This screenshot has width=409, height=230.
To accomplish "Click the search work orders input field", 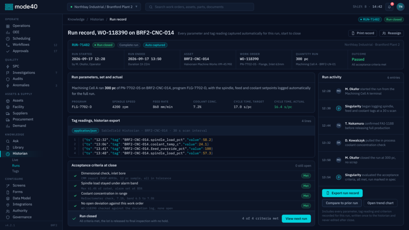I will 200,7.
